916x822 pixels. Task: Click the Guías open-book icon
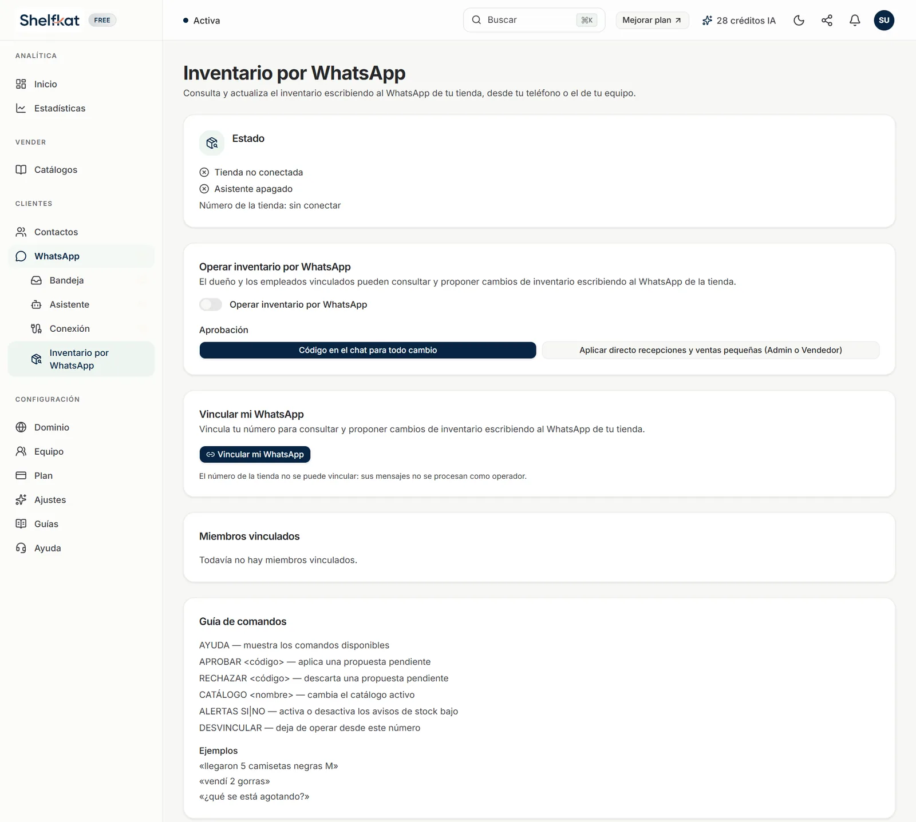point(21,523)
